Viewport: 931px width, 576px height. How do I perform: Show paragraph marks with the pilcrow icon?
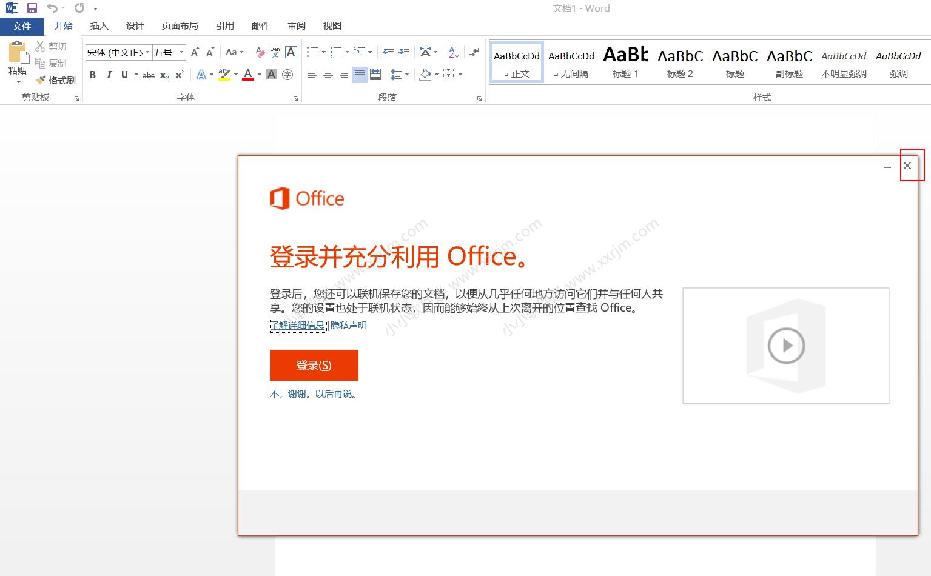coord(474,52)
